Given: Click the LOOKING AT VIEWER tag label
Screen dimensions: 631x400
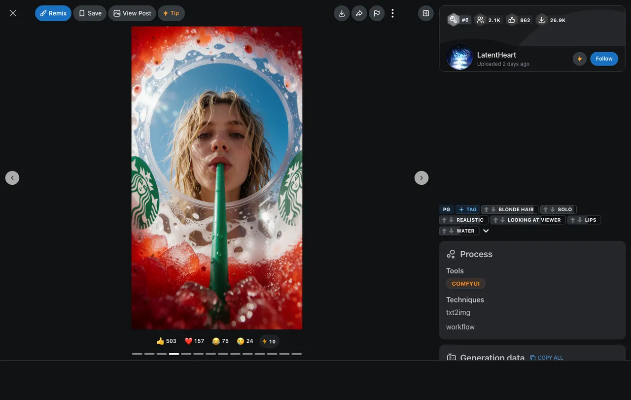Looking at the screenshot, I should [534, 220].
